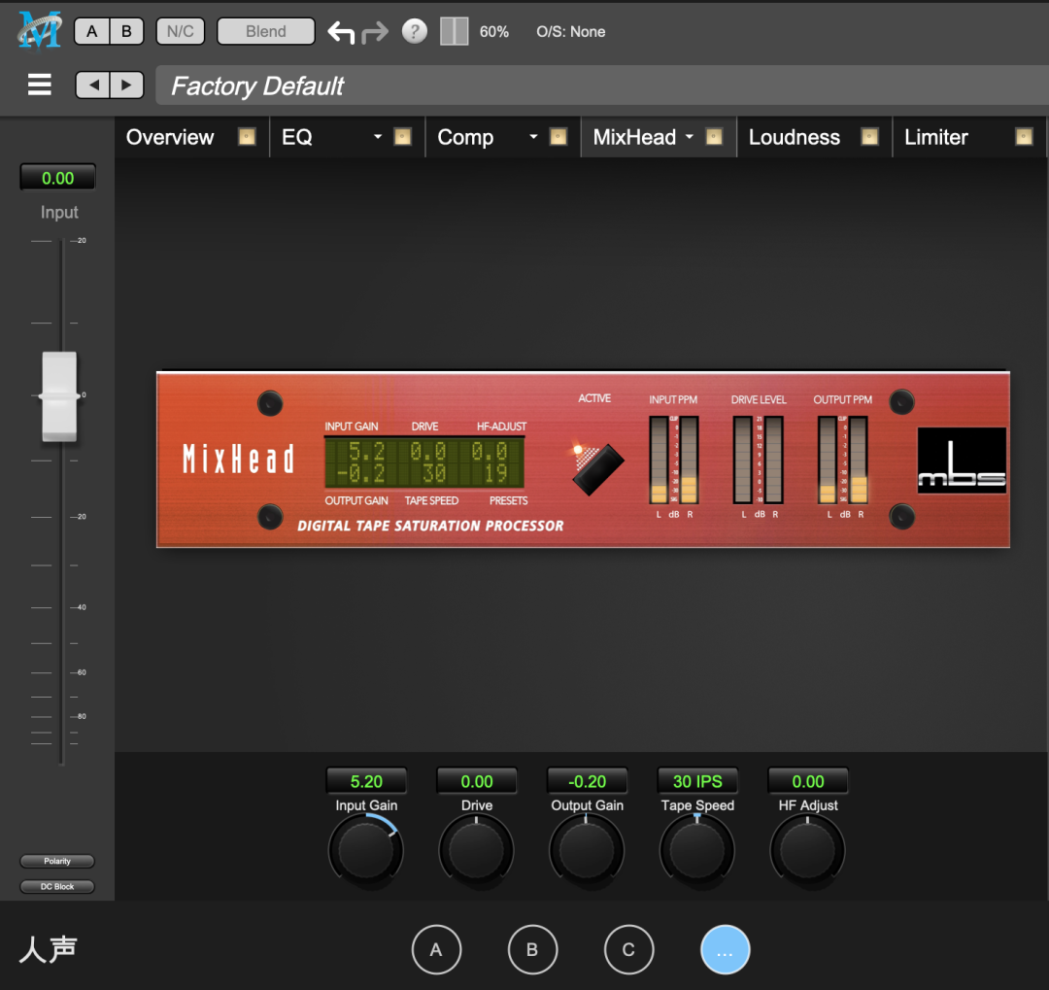Select the A comparison state button
The height and width of the screenshot is (990, 1049).
click(x=91, y=31)
